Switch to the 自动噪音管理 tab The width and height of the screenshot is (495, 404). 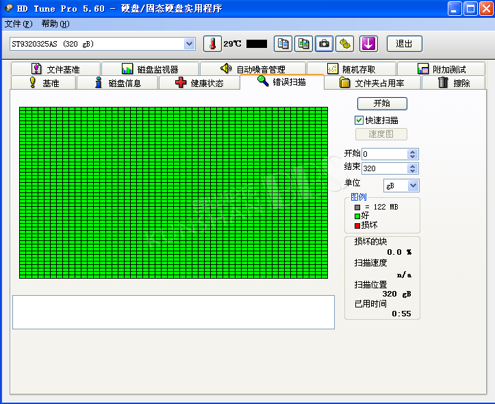click(253, 68)
